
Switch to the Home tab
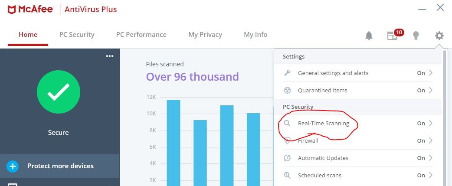(28, 35)
